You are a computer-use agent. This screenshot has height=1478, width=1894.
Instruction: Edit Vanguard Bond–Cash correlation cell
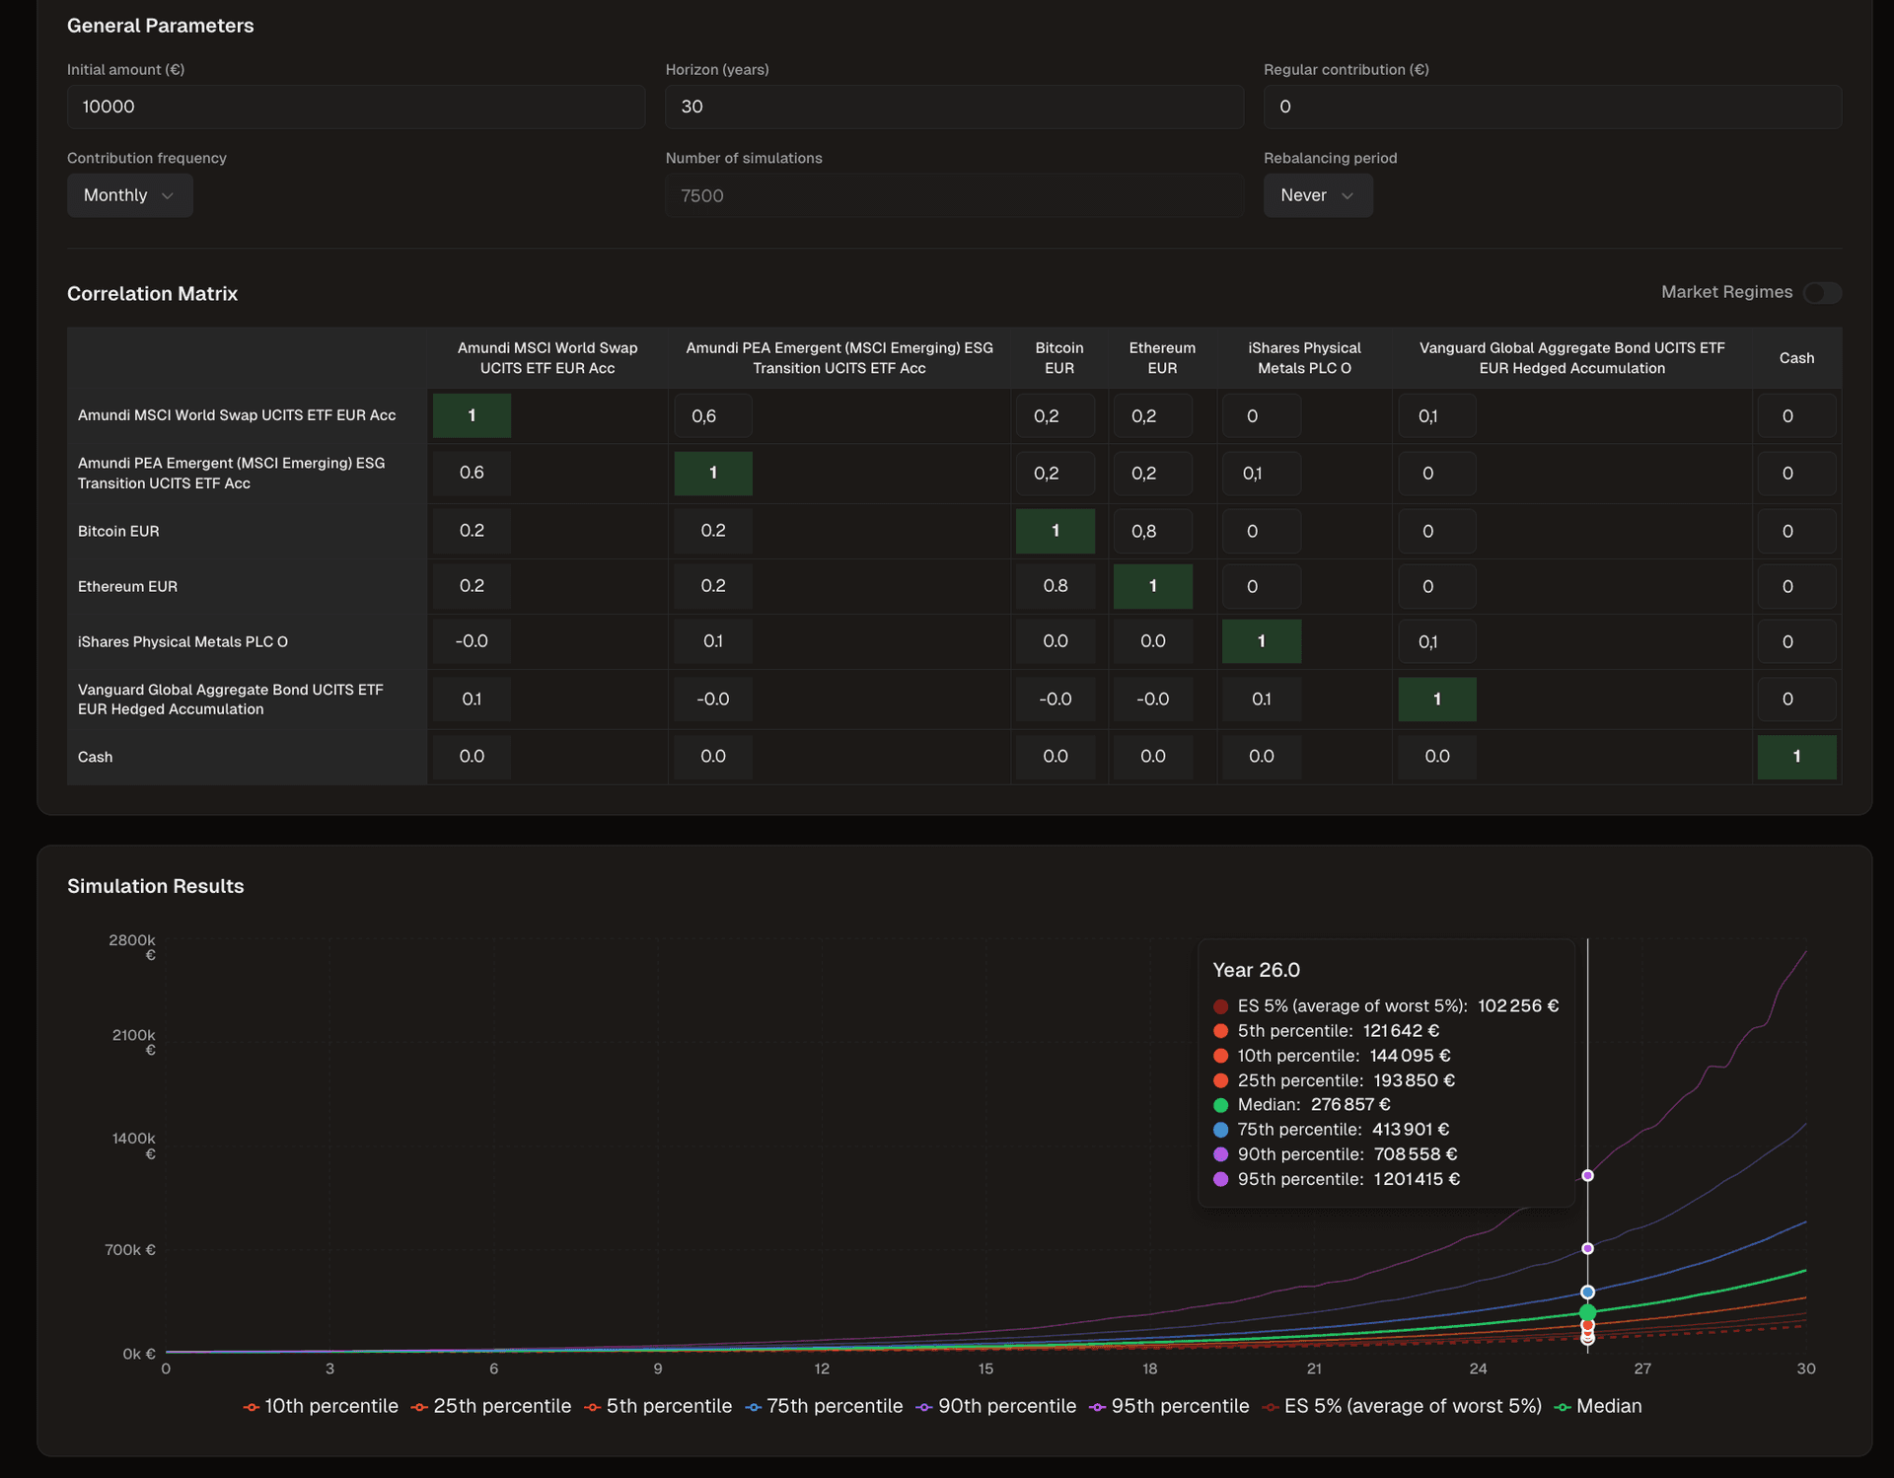(1795, 699)
